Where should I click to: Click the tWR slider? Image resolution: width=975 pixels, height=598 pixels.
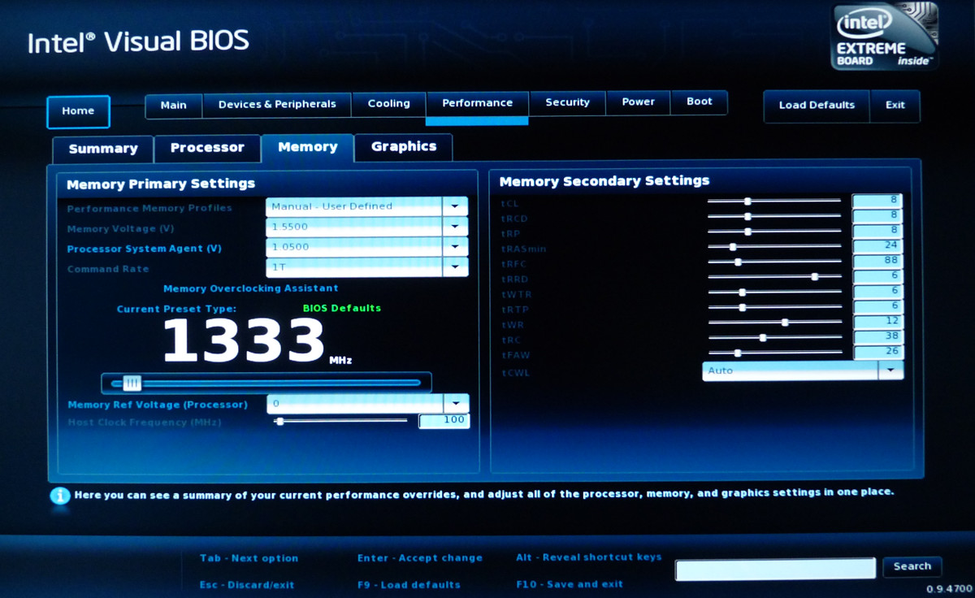(x=773, y=322)
